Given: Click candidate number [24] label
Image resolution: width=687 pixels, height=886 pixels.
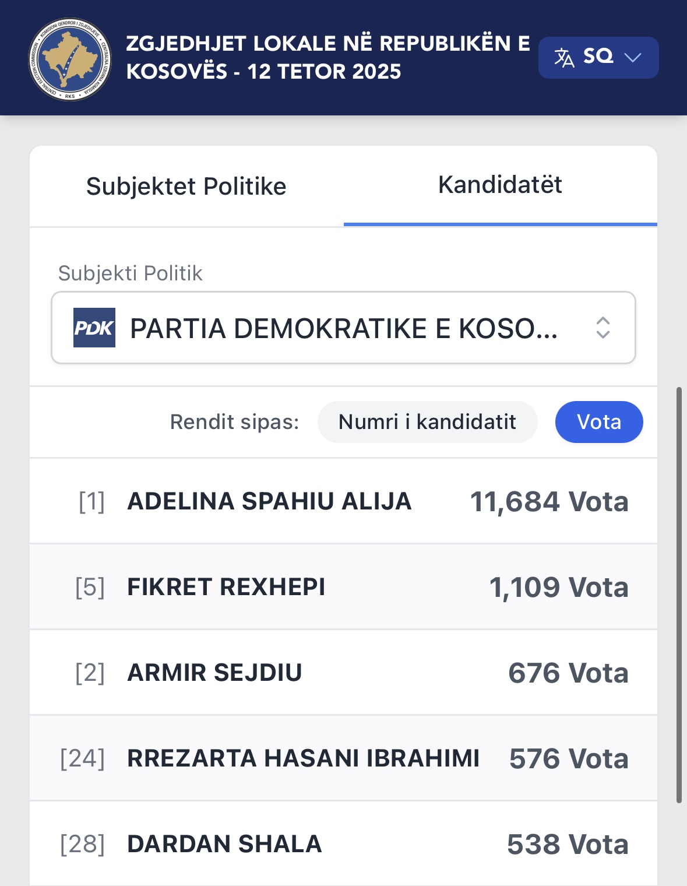Looking at the screenshot, I should 83,758.
